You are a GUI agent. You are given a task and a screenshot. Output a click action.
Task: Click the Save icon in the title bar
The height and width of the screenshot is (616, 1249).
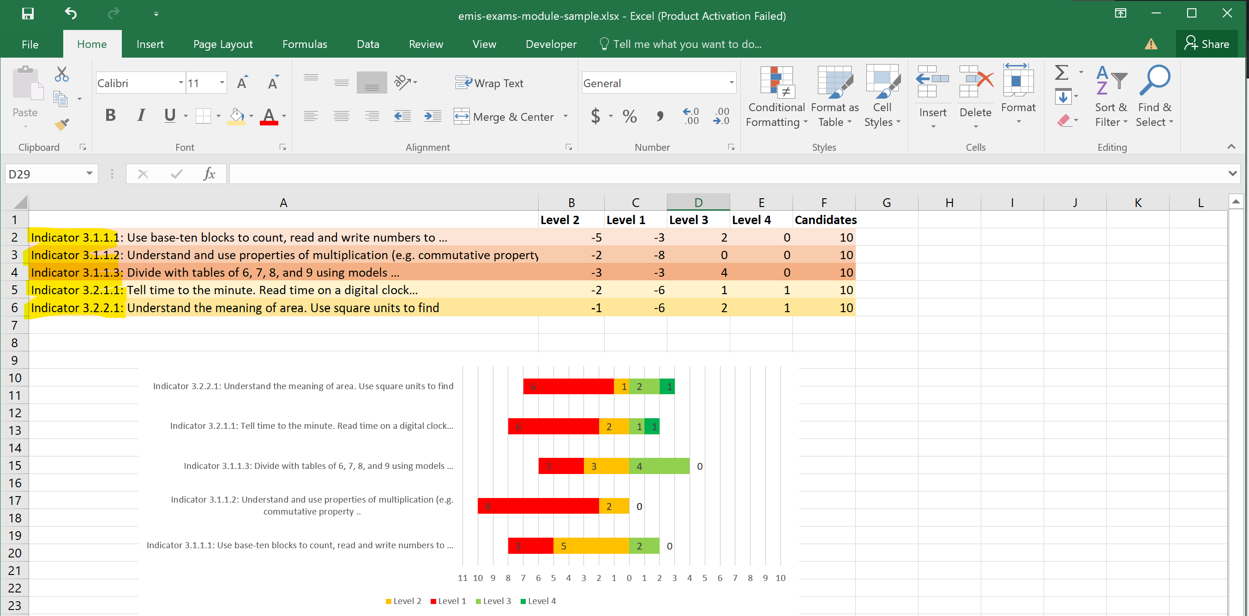pyautogui.click(x=28, y=13)
